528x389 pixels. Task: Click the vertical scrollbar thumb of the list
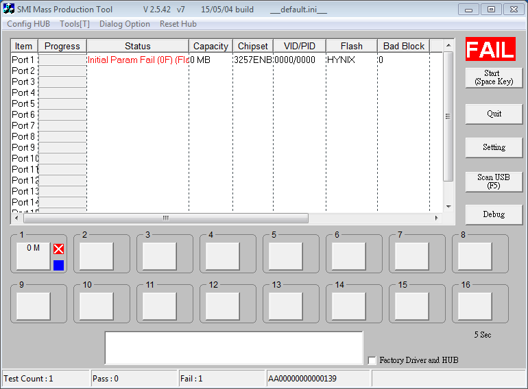tap(448, 116)
